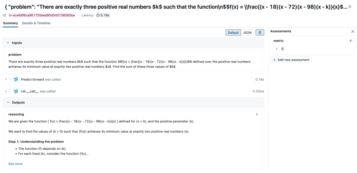This screenshot has width=357, height=173.
Task: Click the LM.__call__ span icon
Action: point(16,91)
